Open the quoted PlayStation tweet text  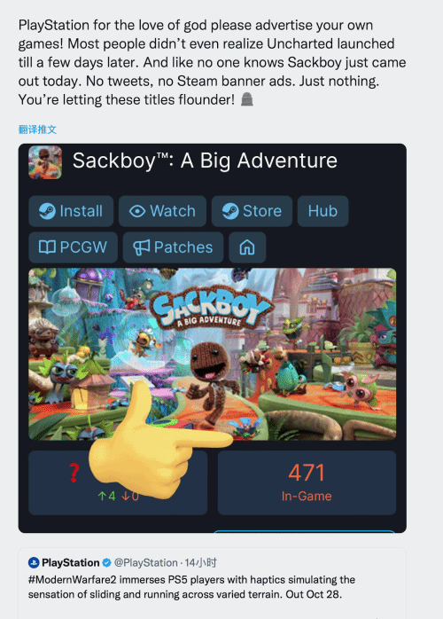191,587
